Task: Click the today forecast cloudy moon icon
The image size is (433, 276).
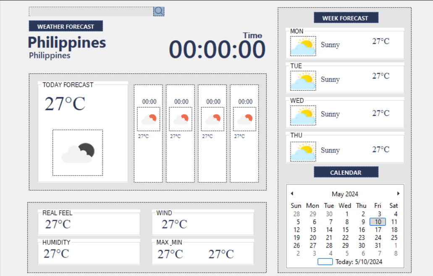Action: point(78,152)
